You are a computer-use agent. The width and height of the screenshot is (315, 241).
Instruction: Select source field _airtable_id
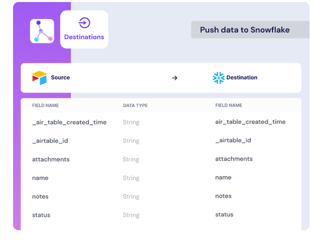50,141
